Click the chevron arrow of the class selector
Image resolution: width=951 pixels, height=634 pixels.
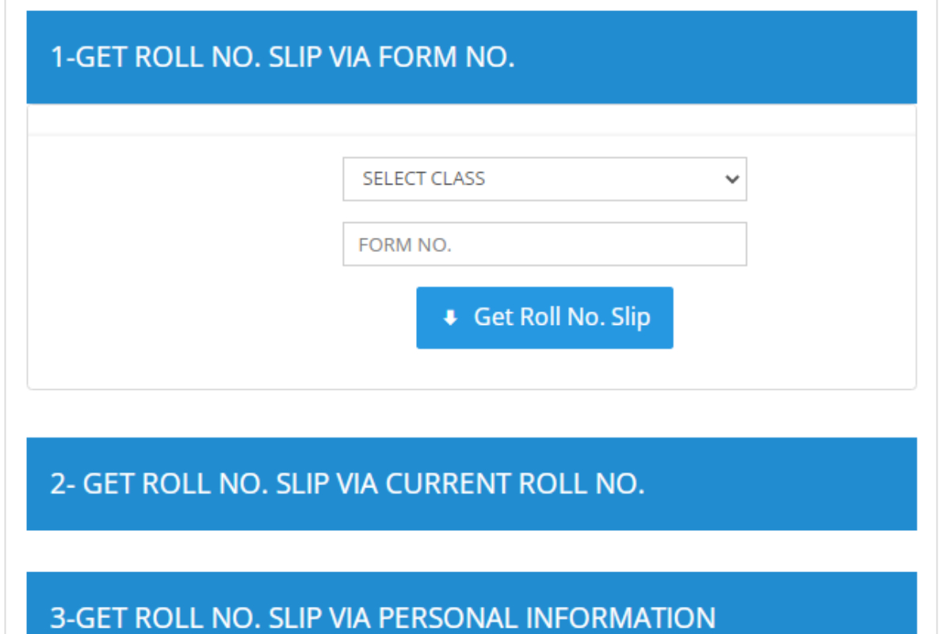[731, 179]
